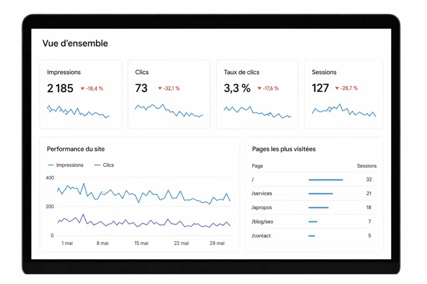Open the / home page row
Image resolution: width=427 pixels, height=284 pixels.
coord(314,179)
